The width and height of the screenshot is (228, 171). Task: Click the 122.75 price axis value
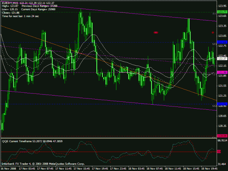click(222, 46)
